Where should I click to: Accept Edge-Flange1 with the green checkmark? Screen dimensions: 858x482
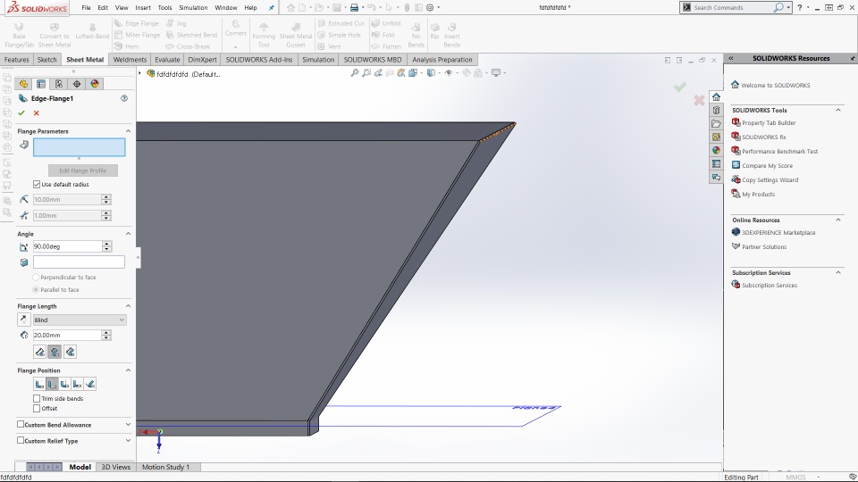tap(21, 113)
